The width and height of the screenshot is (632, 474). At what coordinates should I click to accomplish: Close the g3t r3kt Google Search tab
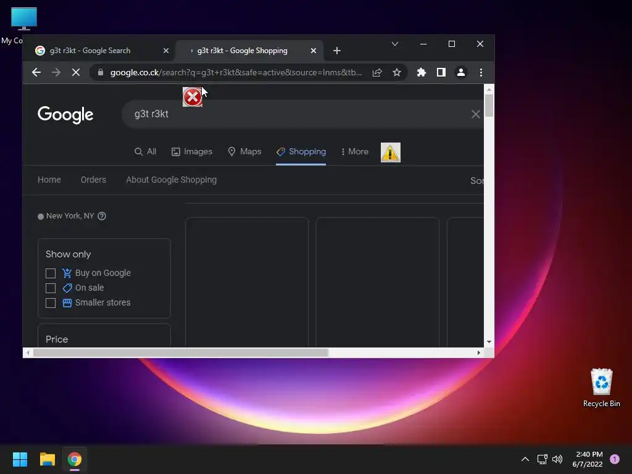click(166, 51)
